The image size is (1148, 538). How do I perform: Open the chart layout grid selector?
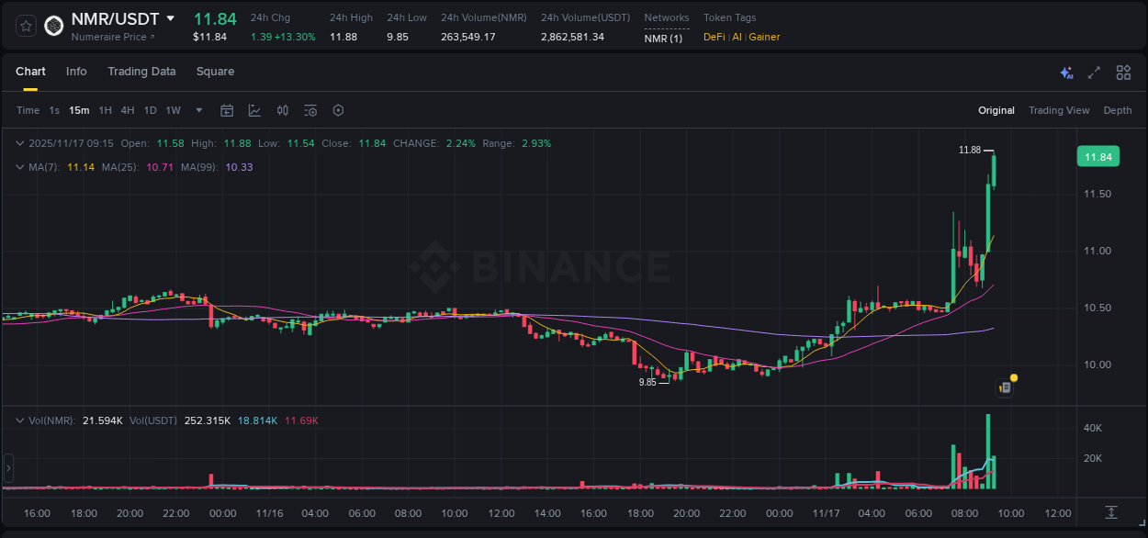(x=1123, y=72)
